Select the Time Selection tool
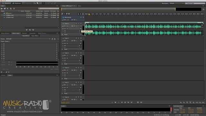206x116 pixels. [x=43, y=3]
